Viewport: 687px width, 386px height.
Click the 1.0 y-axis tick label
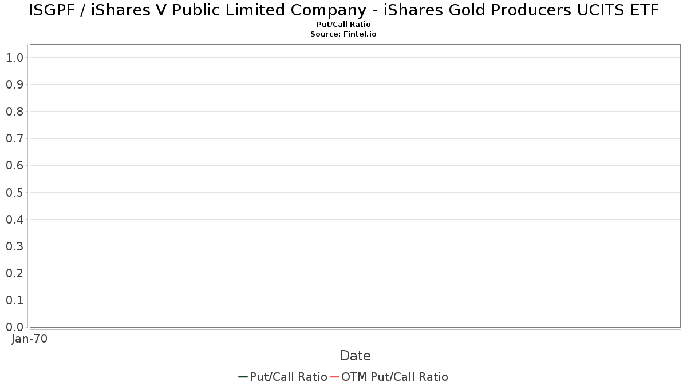pyautogui.click(x=14, y=58)
